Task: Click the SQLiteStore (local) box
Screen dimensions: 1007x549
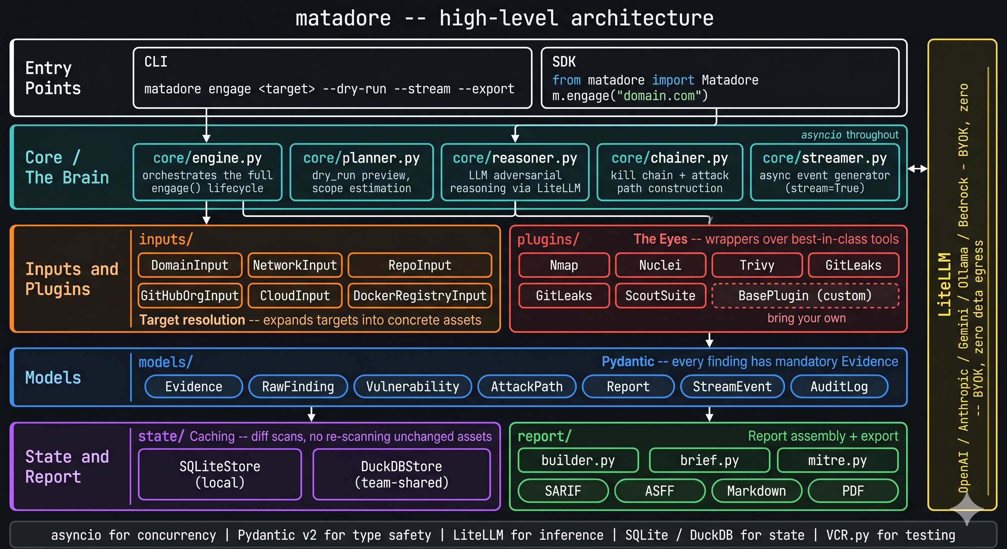Action: coord(220,474)
